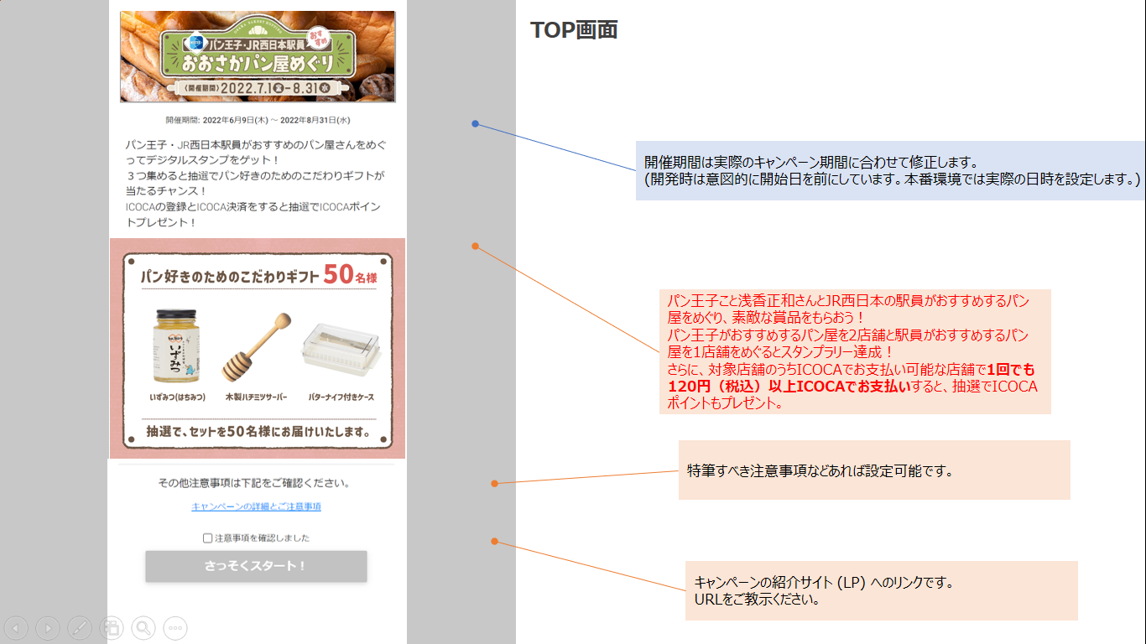Open the pen and laser pointer tools

[80, 628]
